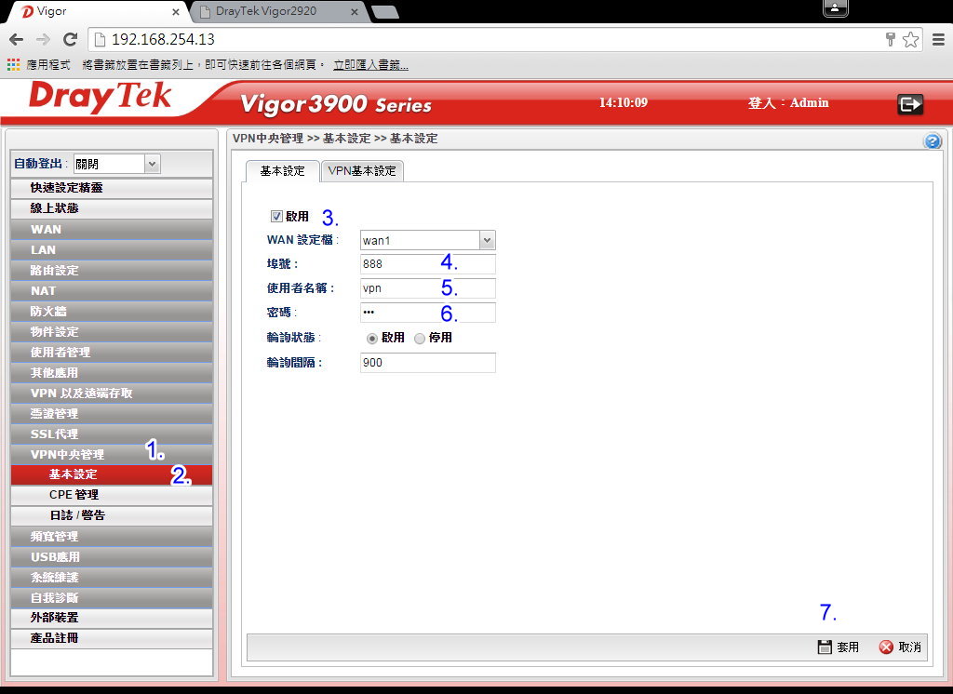The image size is (953, 694).
Task: Focus the 使用者名稱 username field
Action: click(427, 288)
